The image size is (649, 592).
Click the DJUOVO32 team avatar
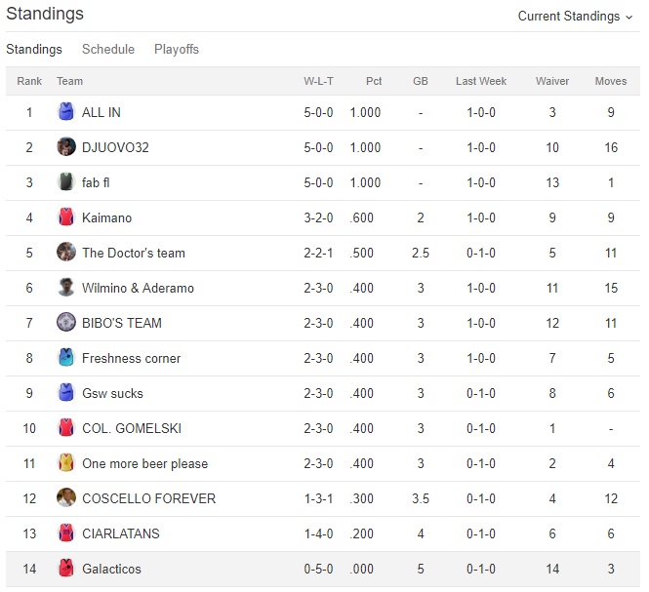(x=66, y=147)
